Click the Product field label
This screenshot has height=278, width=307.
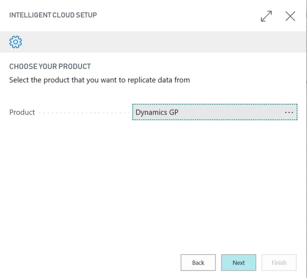point(22,112)
